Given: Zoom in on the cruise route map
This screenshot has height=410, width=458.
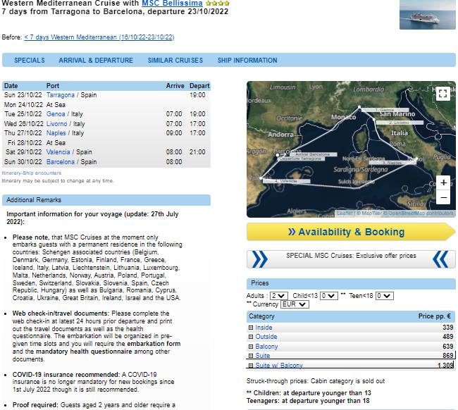Looking at the screenshot, I should [x=443, y=182].
